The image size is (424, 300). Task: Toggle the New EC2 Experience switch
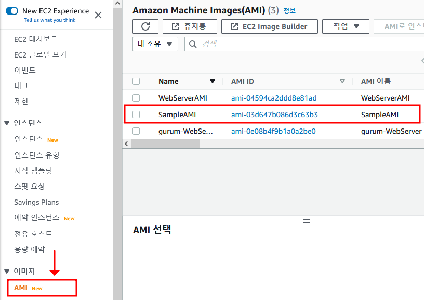(12, 11)
